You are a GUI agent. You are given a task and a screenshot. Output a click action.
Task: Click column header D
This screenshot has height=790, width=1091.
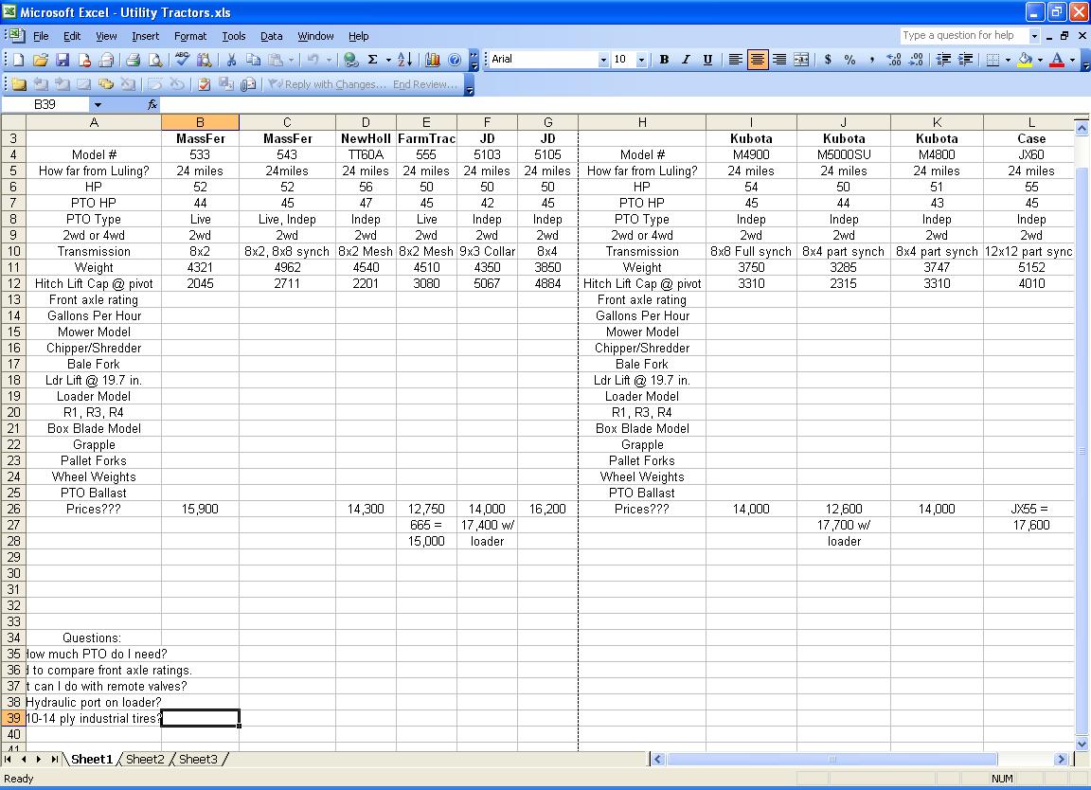[366, 122]
